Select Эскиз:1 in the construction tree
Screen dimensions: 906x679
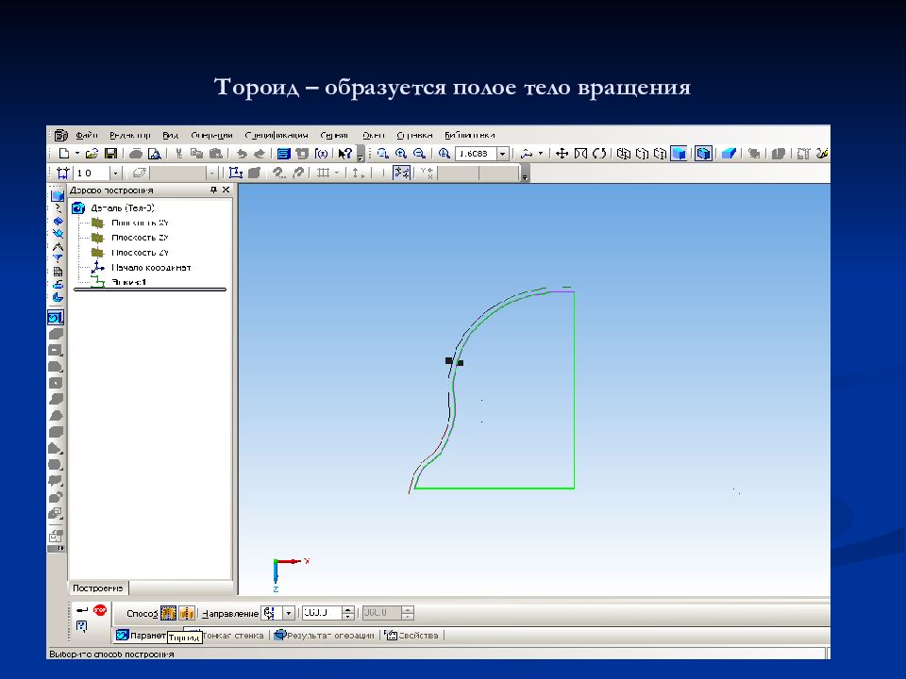pos(128,282)
